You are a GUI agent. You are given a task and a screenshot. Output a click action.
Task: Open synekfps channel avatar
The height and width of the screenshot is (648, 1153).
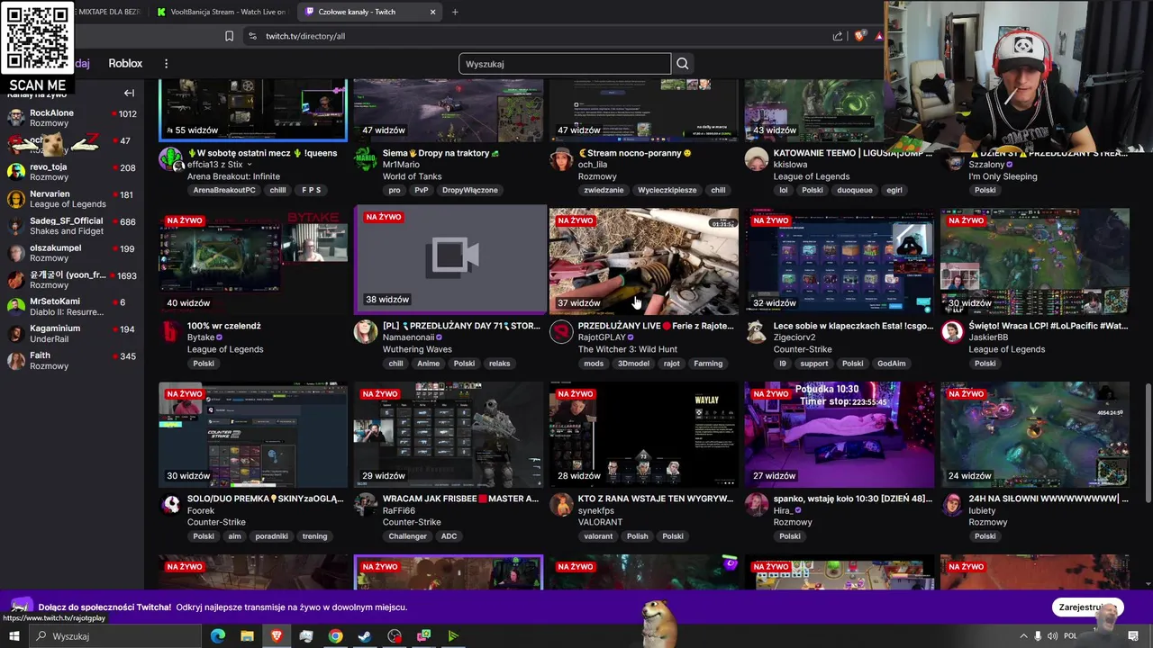click(561, 505)
